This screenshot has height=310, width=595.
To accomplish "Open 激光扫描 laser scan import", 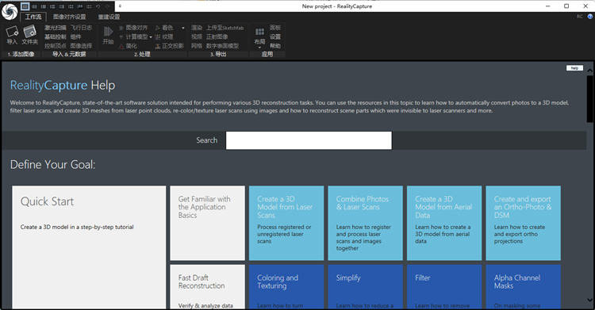I will (56, 28).
